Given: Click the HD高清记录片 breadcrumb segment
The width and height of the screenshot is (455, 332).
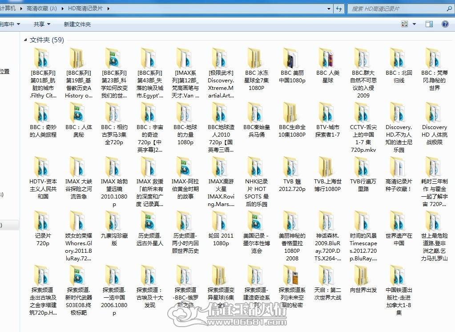Looking at the screenshot, I should point(85,9).
